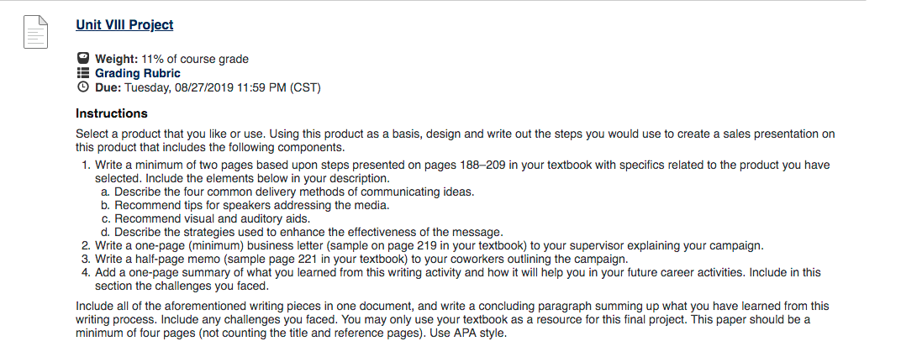Image resolution: width=901 pixels, height=352 pixels.
Task: Open the Unit VIII Project link
Action: coord(124,24)
